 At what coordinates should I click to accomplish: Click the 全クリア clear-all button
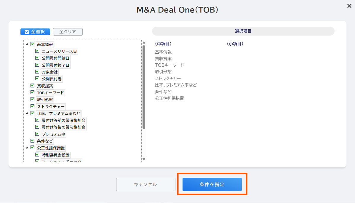(x=68, y=32)
